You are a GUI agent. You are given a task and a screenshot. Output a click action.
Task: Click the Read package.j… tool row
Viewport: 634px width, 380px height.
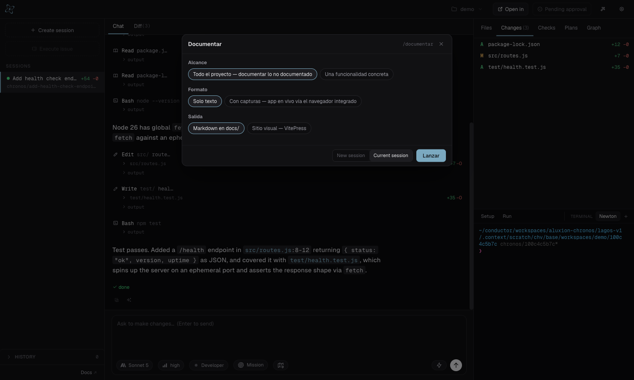click(140, 51)
